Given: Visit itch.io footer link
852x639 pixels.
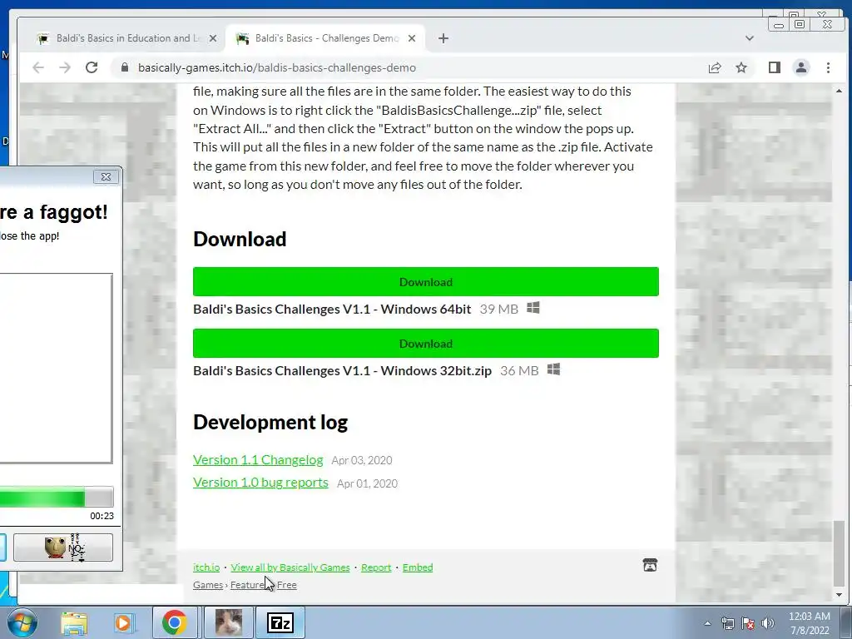Looking at the screenshot, I should (x=206, y=567).
